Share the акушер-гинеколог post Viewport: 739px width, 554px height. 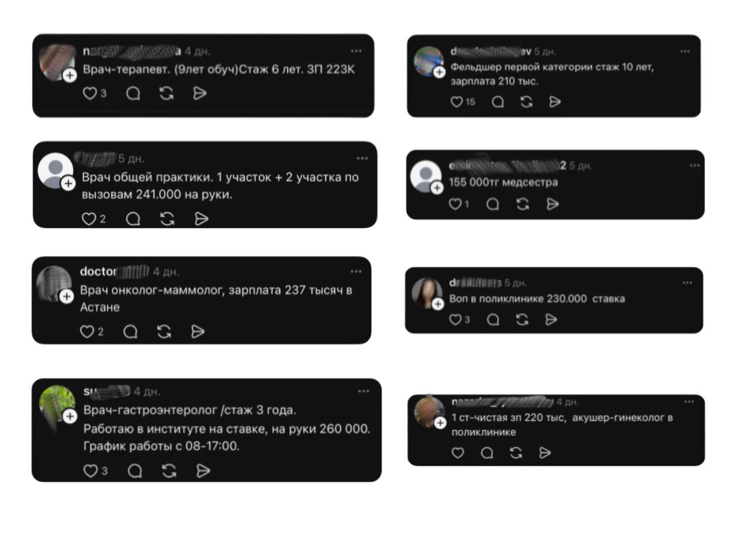pos(545,453)
